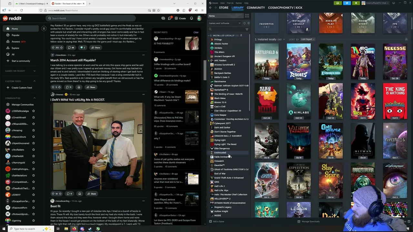Open Steam notifications bell button

[356, 3]
